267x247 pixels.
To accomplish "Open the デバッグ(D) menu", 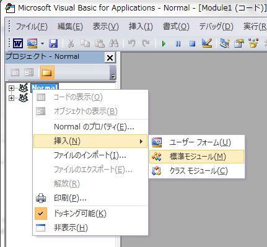I will 216,27.
